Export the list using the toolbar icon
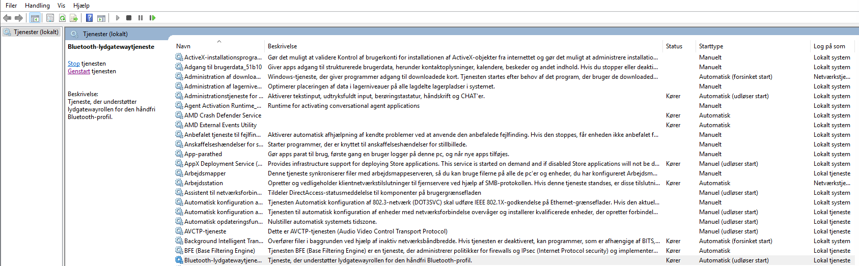This screenshot has height=266, width=859. [74, 18]
